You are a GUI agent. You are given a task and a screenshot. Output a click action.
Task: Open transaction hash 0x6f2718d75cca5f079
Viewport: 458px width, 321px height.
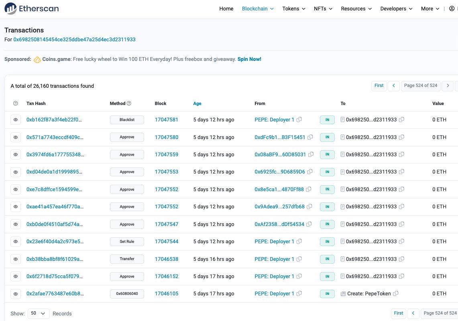point(55,277)
